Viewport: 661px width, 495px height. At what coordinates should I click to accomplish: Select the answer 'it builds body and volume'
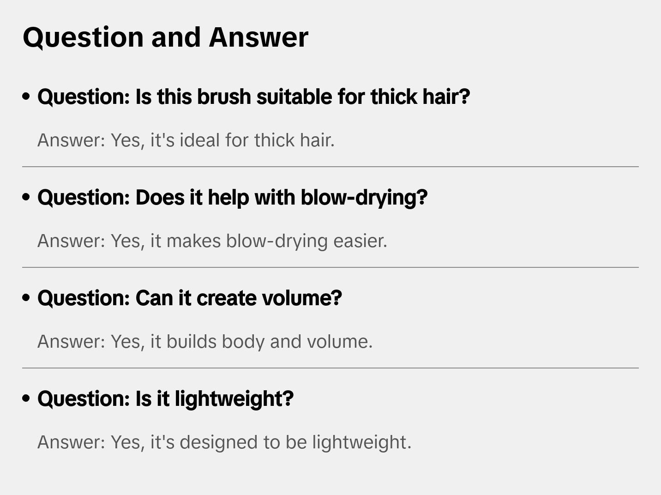(x=205, y=342)
